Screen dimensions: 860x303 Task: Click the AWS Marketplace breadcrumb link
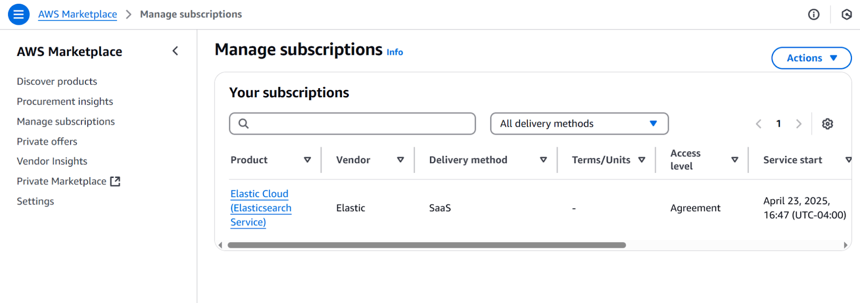(77, 15)
